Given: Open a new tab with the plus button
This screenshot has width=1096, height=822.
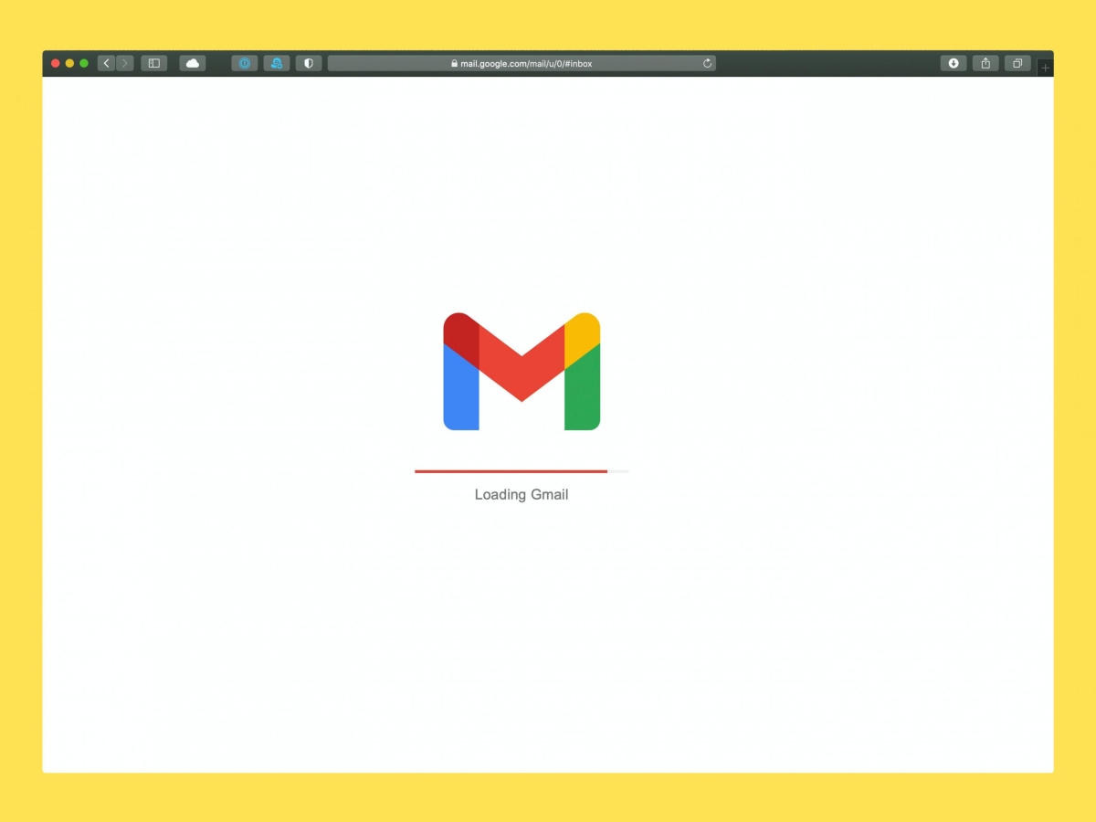Looking at the screenshot, I should tap(1044, 67).
